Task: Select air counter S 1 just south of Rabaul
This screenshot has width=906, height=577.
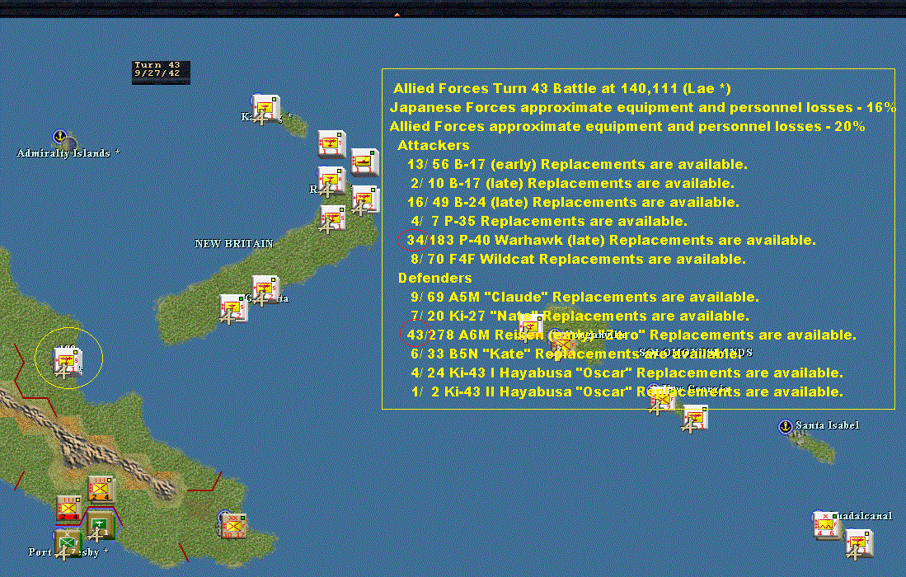Action: (333, 218)
